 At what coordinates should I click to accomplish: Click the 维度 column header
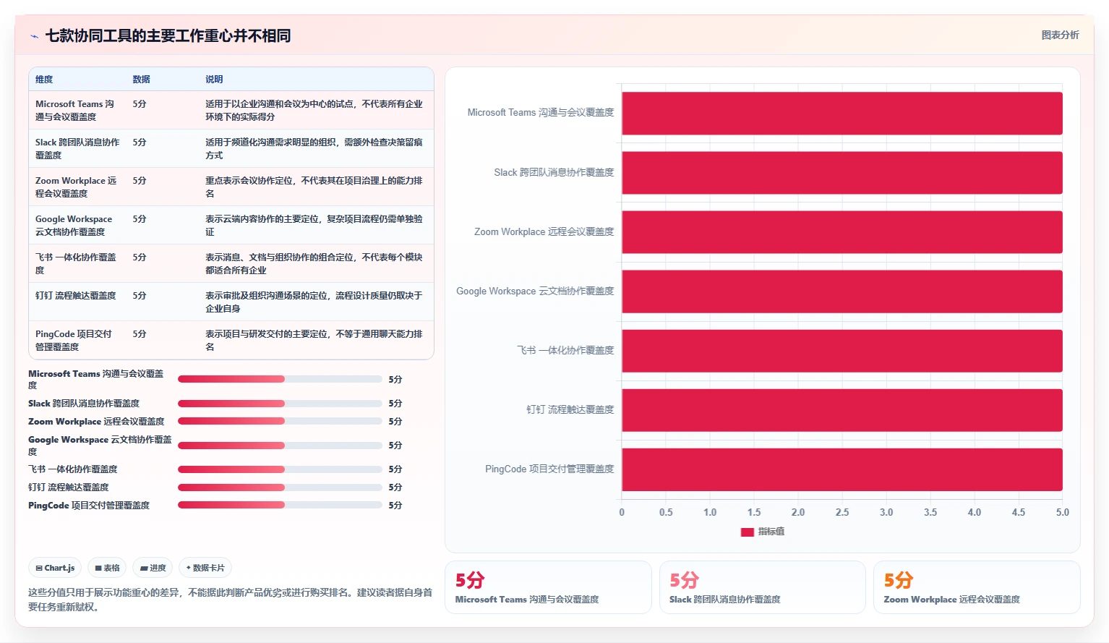44,80
